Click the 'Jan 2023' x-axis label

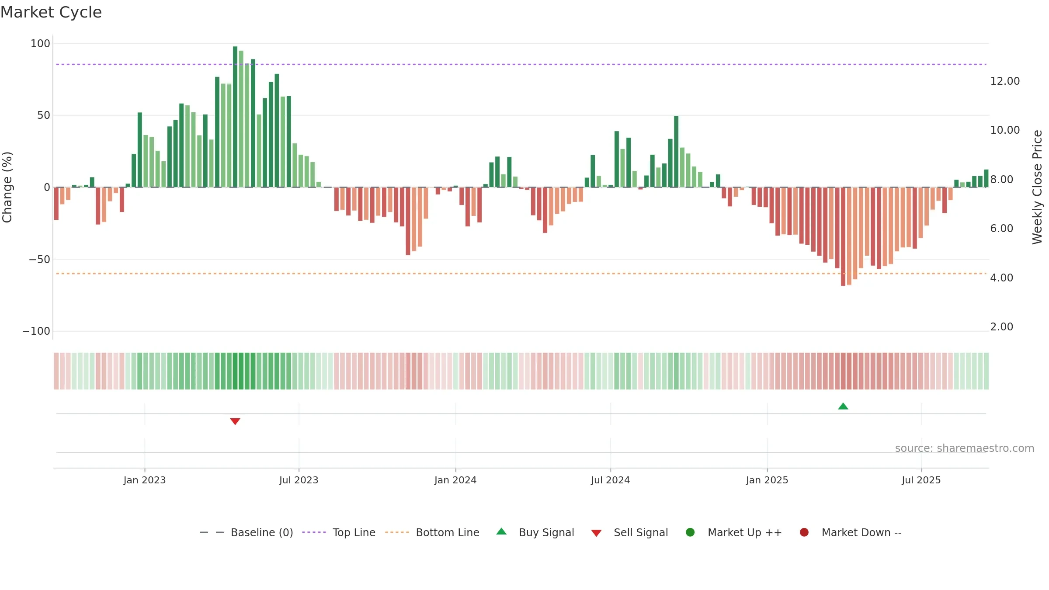(x=145, y=480)
